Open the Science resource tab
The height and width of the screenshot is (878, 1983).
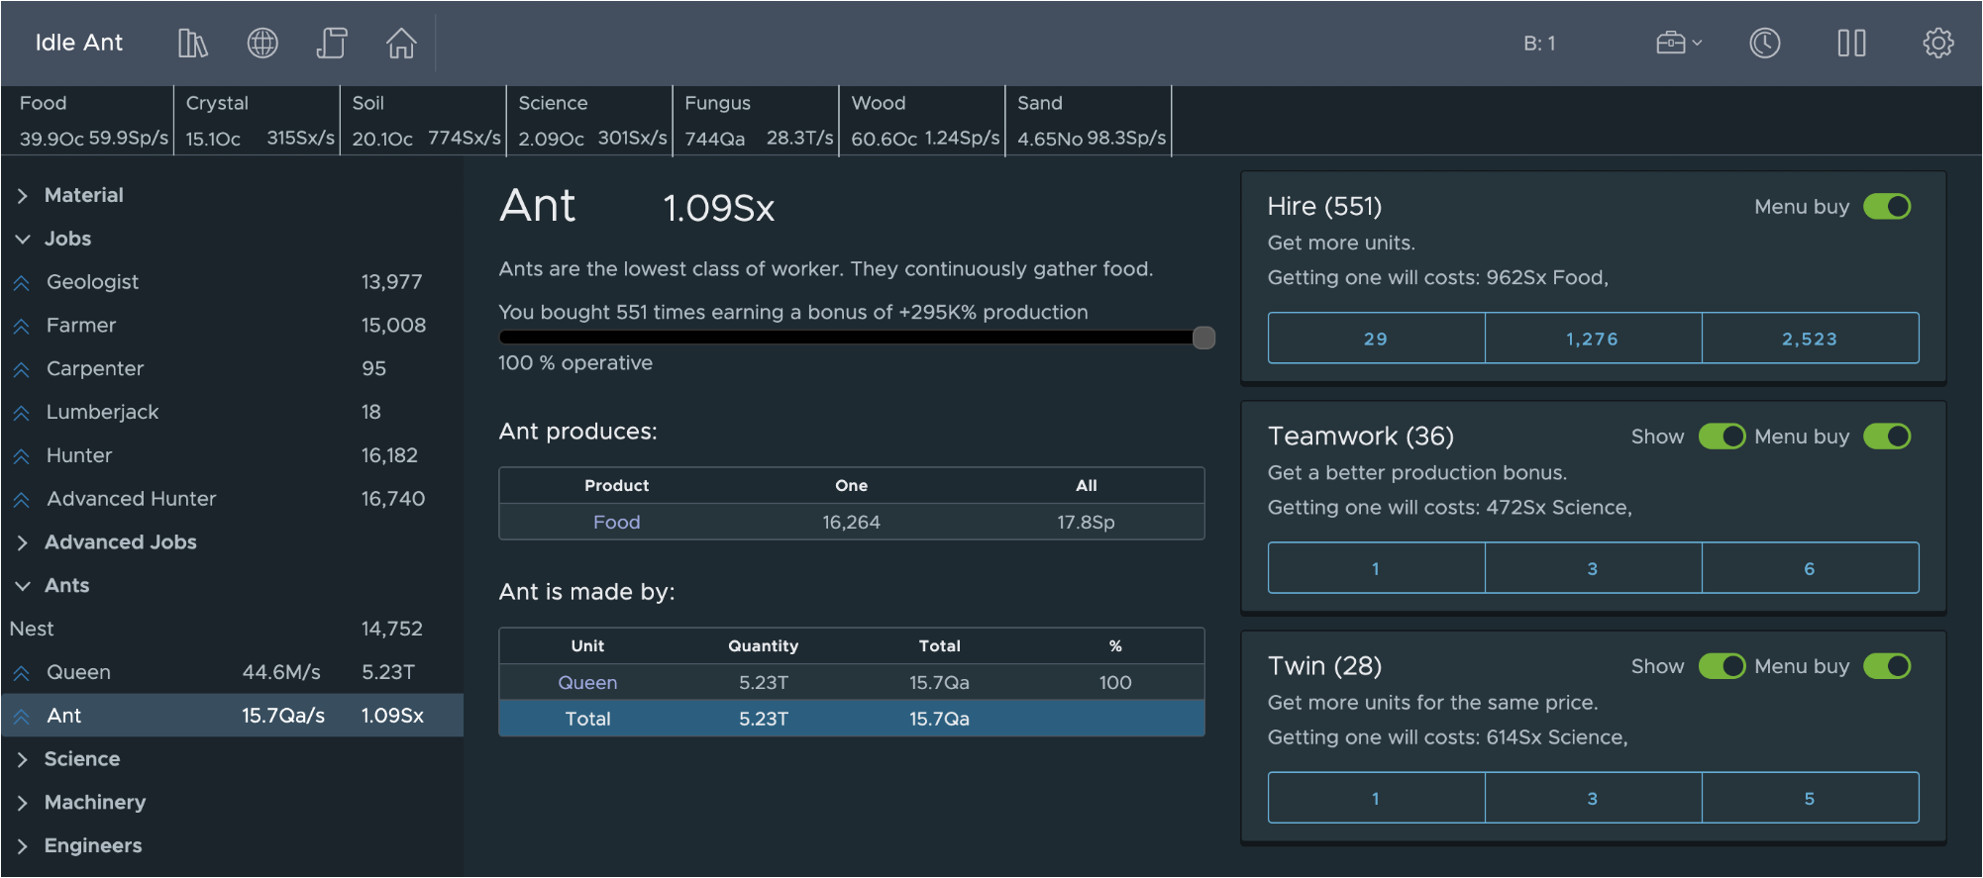(x=590, y=121)
